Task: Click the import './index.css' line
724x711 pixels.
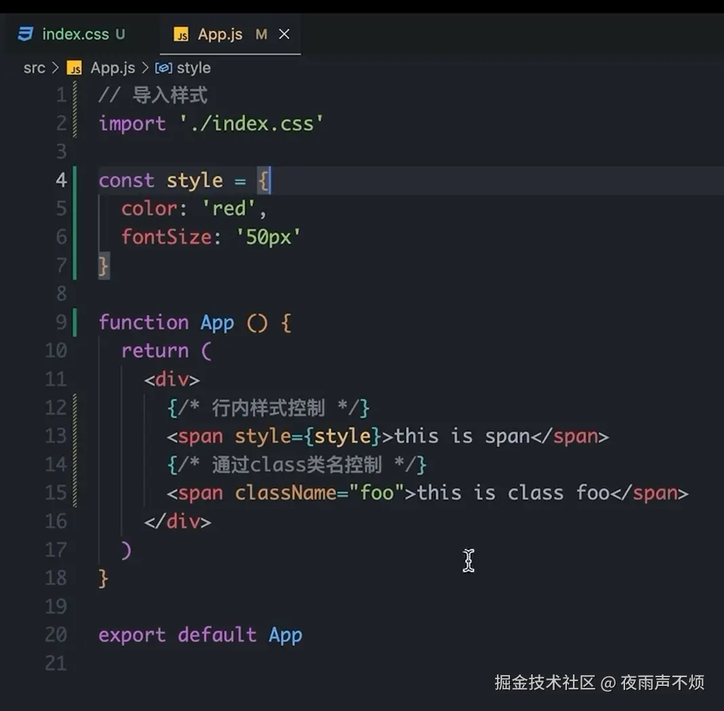Action: 211,124
